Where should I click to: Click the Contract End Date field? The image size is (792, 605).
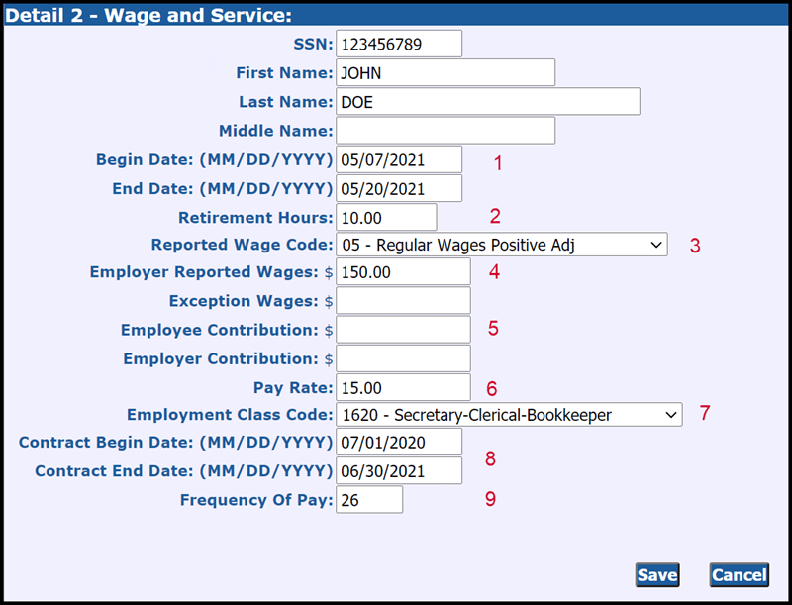coord(401,470)
